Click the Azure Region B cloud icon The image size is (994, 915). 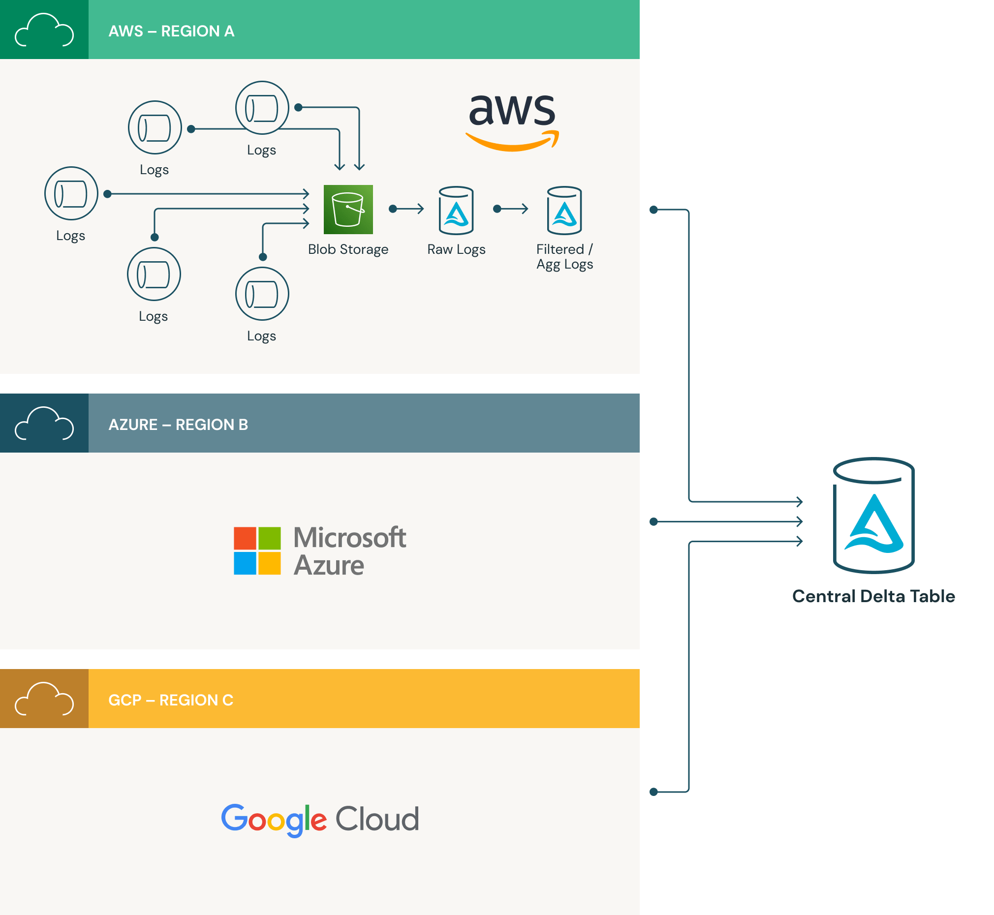44,424
